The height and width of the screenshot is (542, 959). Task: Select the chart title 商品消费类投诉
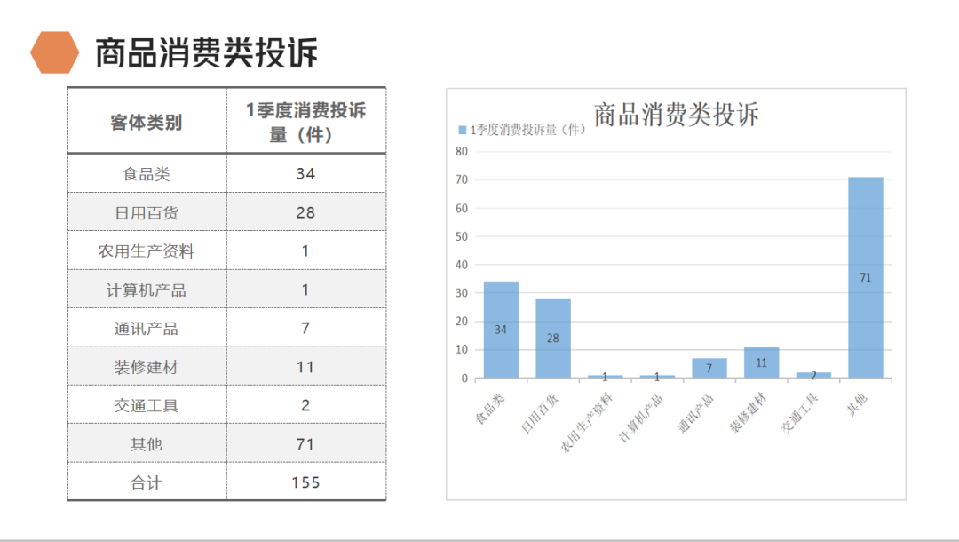point(677,115)
